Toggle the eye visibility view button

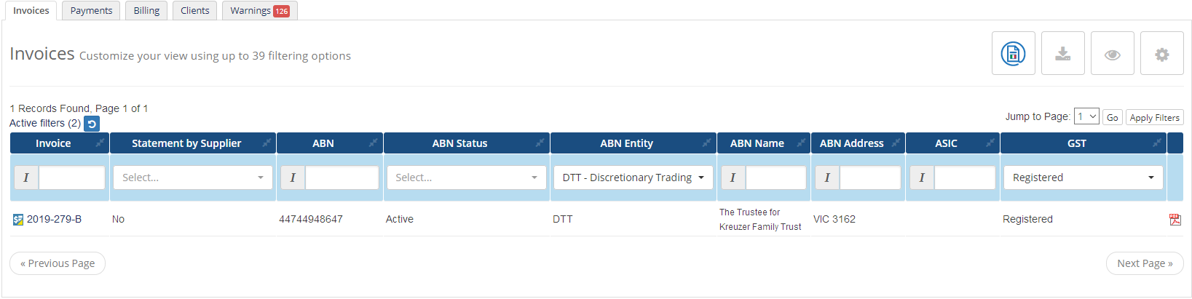click(x=1112, y=53)
